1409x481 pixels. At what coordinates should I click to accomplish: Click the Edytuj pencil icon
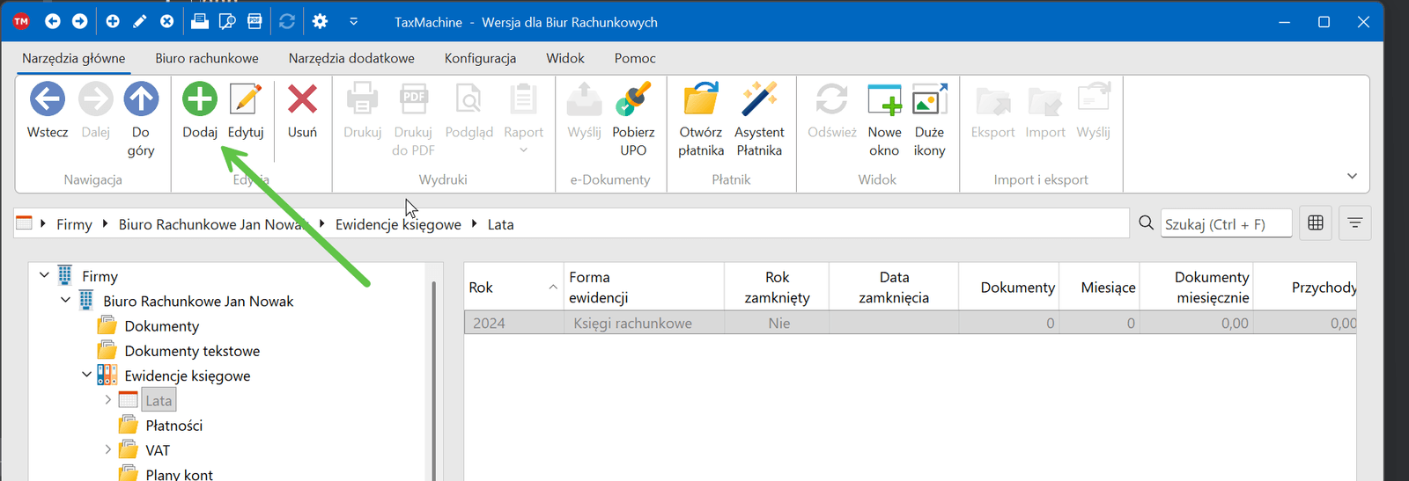click(x=246, y=99)
